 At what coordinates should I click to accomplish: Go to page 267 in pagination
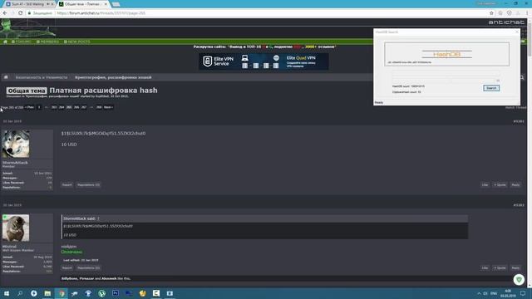84,107
